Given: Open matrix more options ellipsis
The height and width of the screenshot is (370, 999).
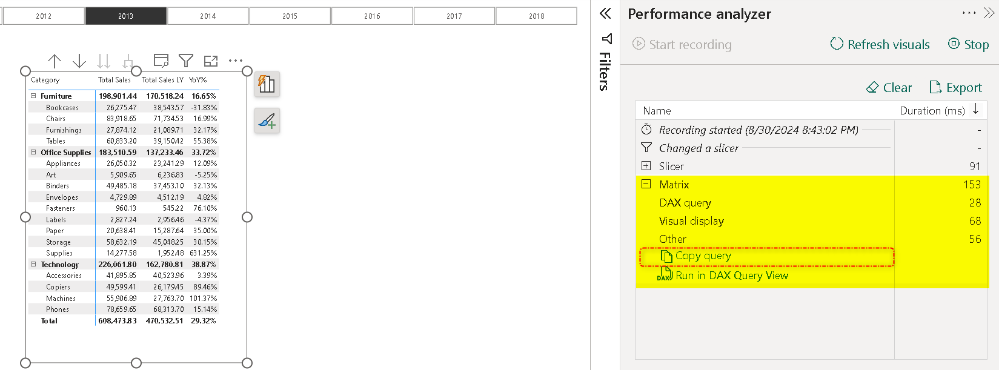Looking at the screenshot, I should click(236, 61).
